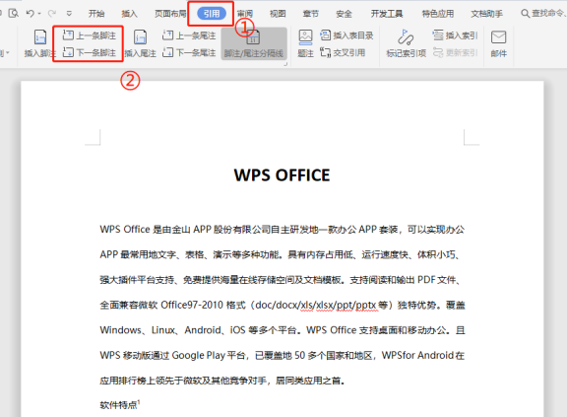Open cross-reference (交叉引用)
Screen dimensions: 567x417
(343, 52)
